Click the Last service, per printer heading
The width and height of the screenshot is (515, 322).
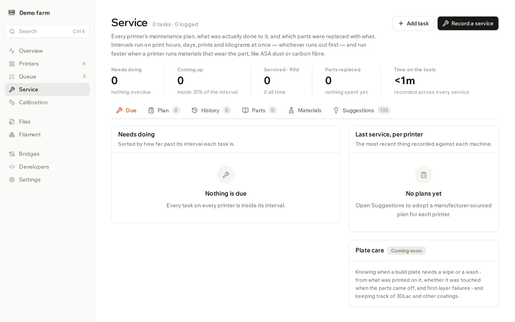coord(389,134)
